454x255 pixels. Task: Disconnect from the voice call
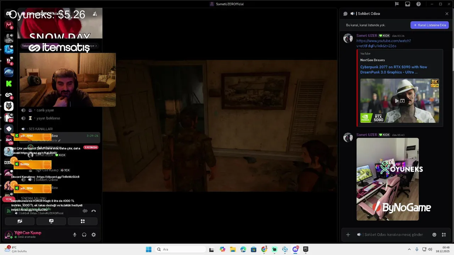pyautogui.click(x=94, y=211)
